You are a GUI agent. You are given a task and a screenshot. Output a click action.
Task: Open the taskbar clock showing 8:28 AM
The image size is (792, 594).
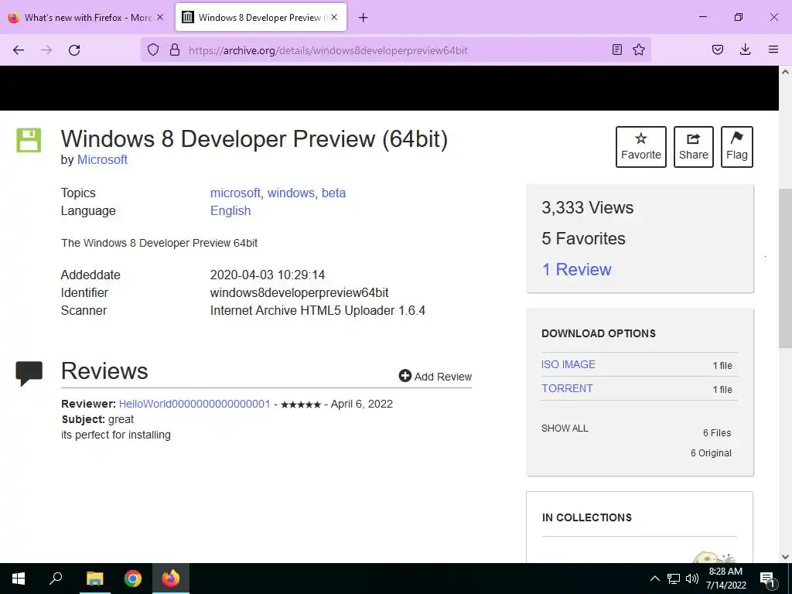pyautogui.click(x=725, y=579)
